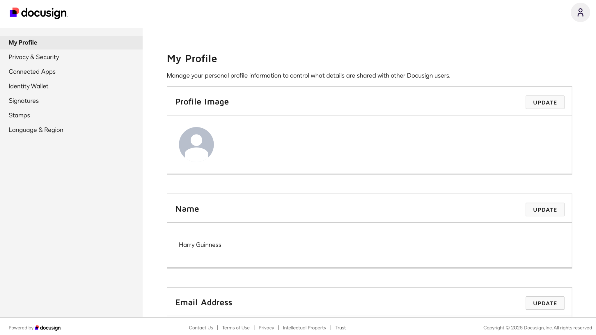Select My Profile in sidebar

point(71,42)
